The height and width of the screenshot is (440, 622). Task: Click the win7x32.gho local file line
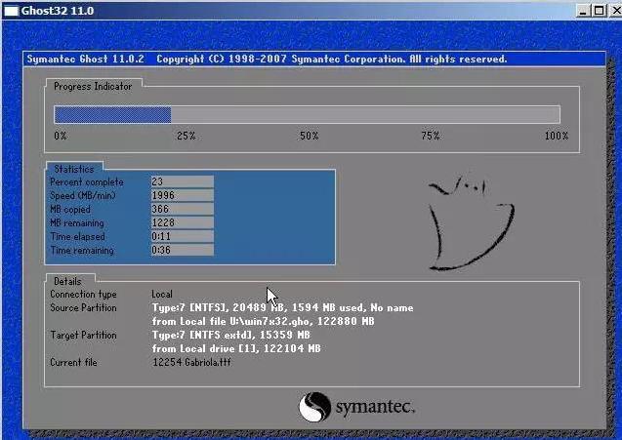264,322
